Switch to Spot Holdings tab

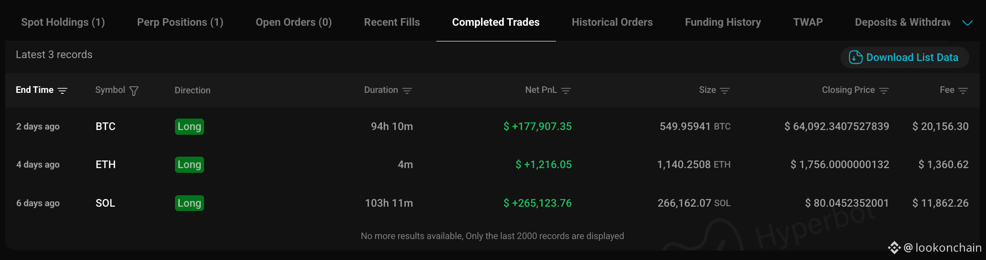(63, 22)
